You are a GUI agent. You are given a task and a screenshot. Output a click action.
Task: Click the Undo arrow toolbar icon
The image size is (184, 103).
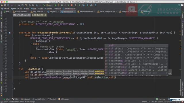pos(12,5)
